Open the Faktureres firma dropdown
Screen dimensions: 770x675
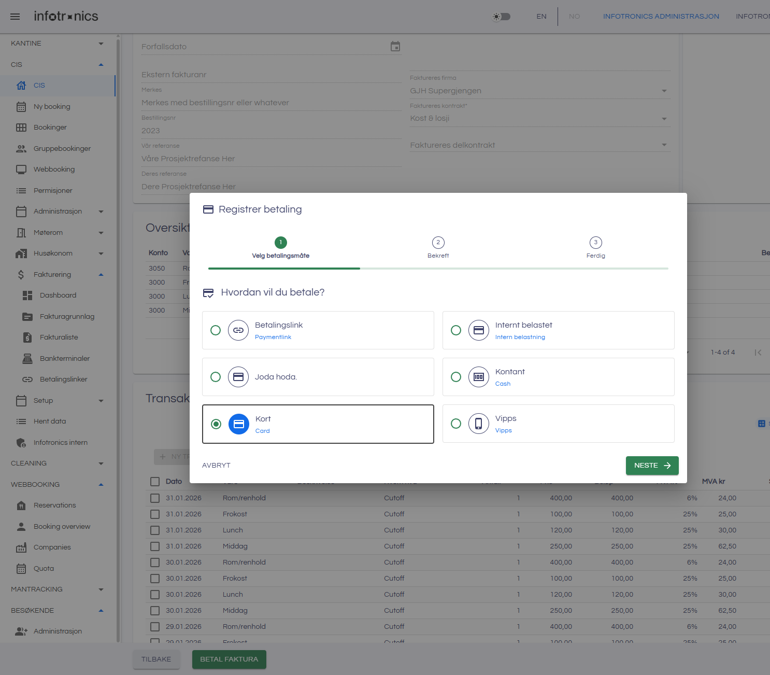[x=539, y=91]
